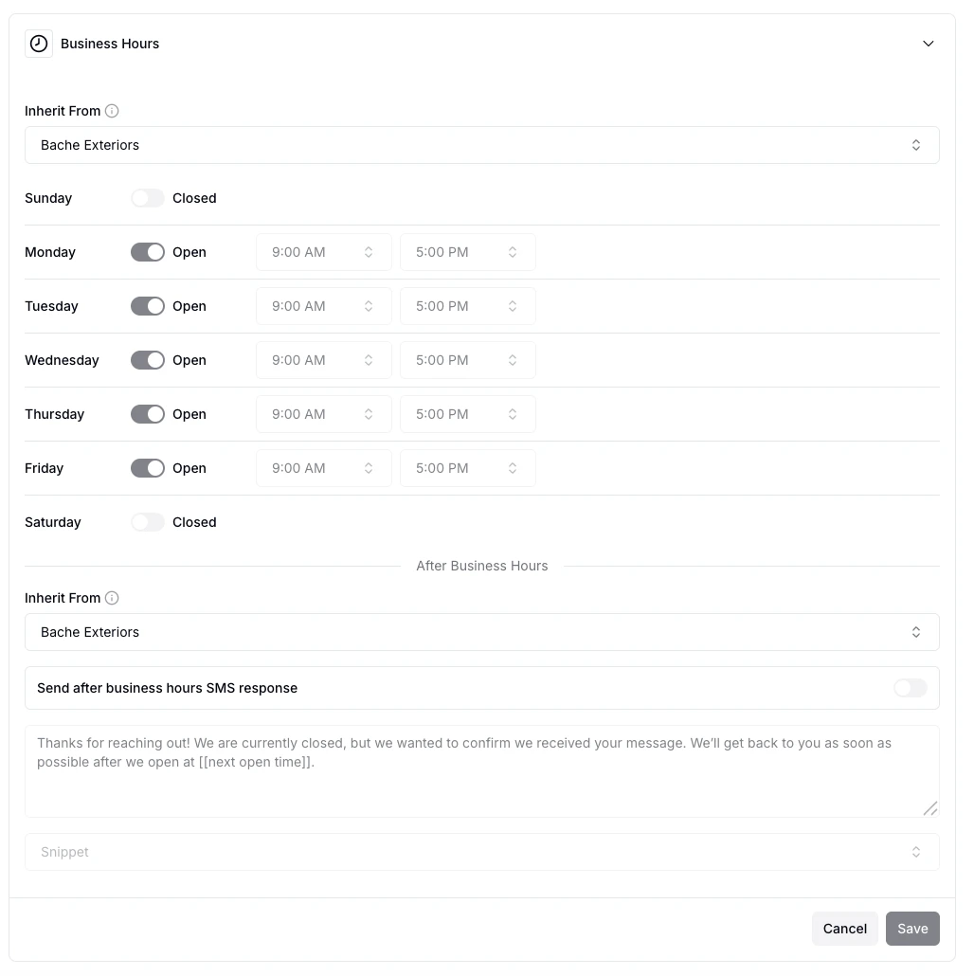Open the Business Hours Inherit From dropdown

click(481, 145)
